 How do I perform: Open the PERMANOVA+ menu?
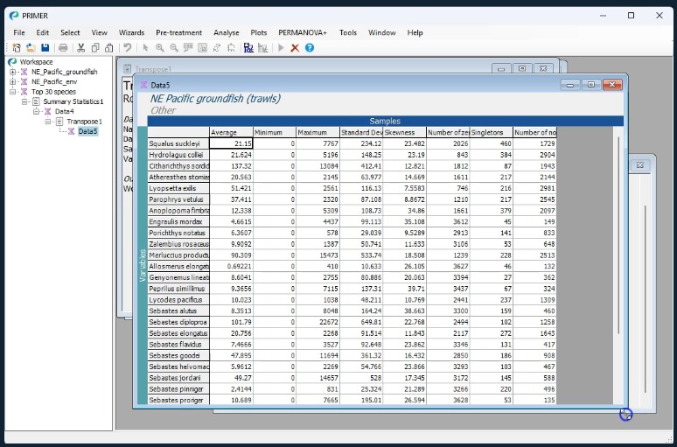click(303, 32)
